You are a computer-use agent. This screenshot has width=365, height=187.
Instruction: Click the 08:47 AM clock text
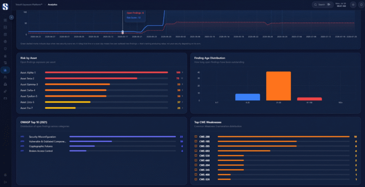pos(341,6)
